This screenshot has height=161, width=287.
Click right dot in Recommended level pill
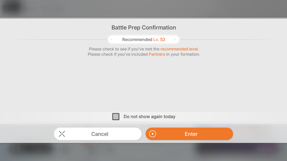click(x=175, y=39)
